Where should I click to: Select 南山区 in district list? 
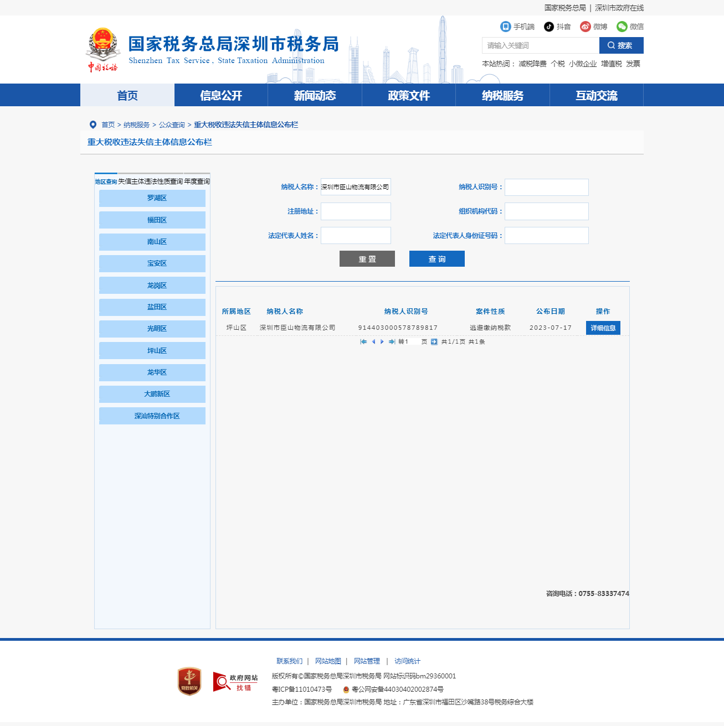point(152,242)
